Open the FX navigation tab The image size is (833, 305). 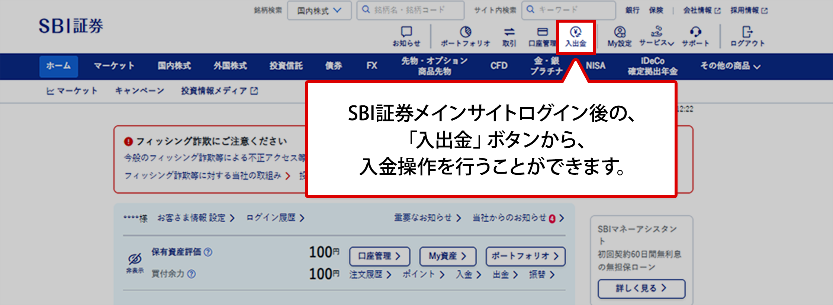click(372, 66)
